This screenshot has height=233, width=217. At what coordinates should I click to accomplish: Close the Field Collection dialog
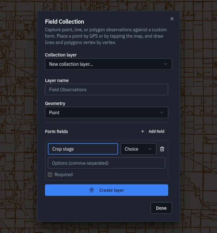[x=172, y=19]
